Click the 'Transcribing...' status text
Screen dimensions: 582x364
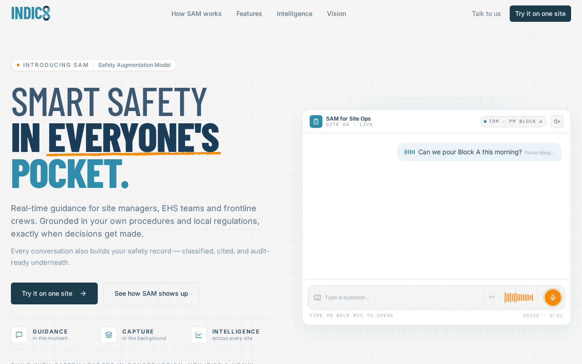(x=539, y=153)
